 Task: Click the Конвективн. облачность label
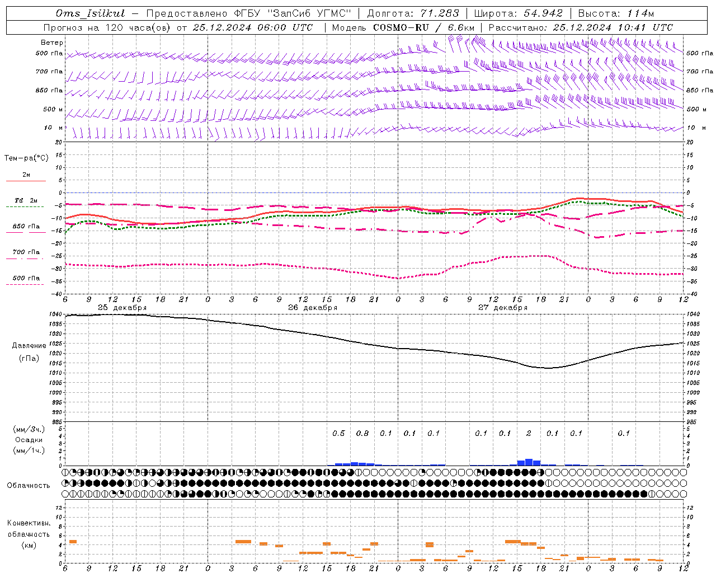coord(29,529)
